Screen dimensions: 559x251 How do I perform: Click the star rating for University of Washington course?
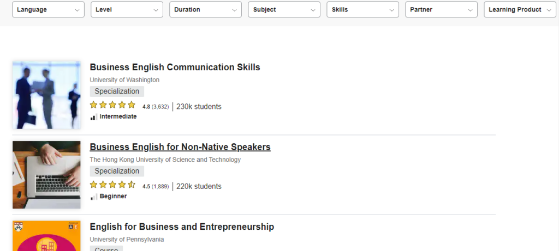(x=112, y=105)
